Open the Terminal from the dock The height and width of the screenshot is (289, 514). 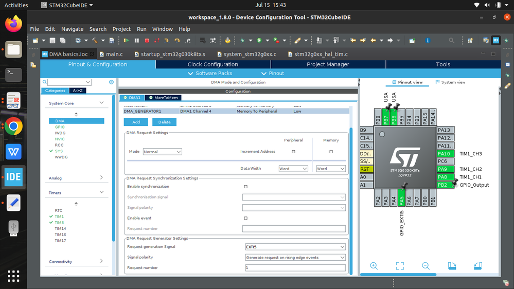click(x=13, y=75)
